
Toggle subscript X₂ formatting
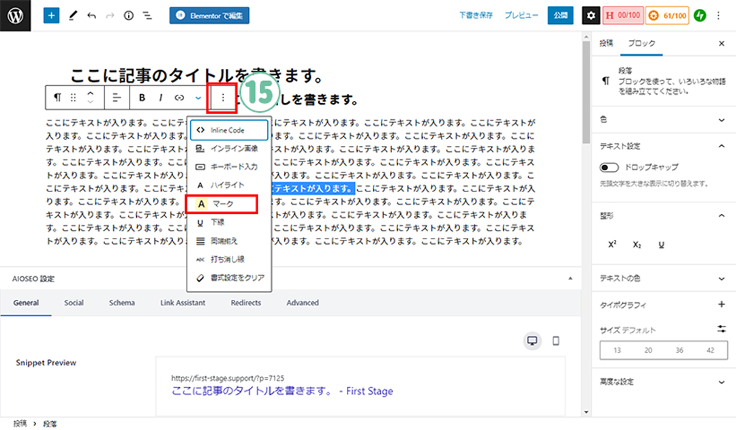(637, 244)
